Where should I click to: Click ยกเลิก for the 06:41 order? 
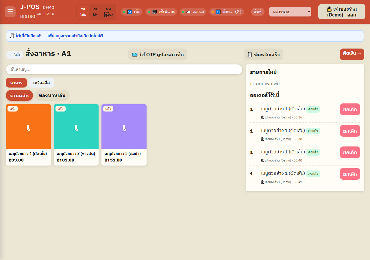(350, 174)
